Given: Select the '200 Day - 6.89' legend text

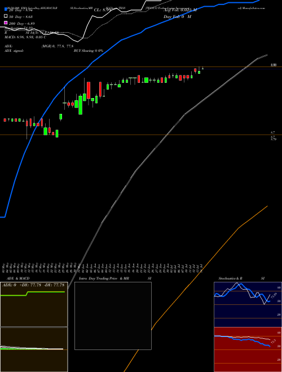Looking at the screenshot, I should click(x=21, y=24).
